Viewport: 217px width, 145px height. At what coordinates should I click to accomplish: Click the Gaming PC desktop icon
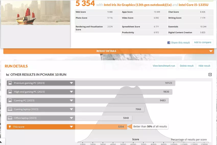[10, 100]
